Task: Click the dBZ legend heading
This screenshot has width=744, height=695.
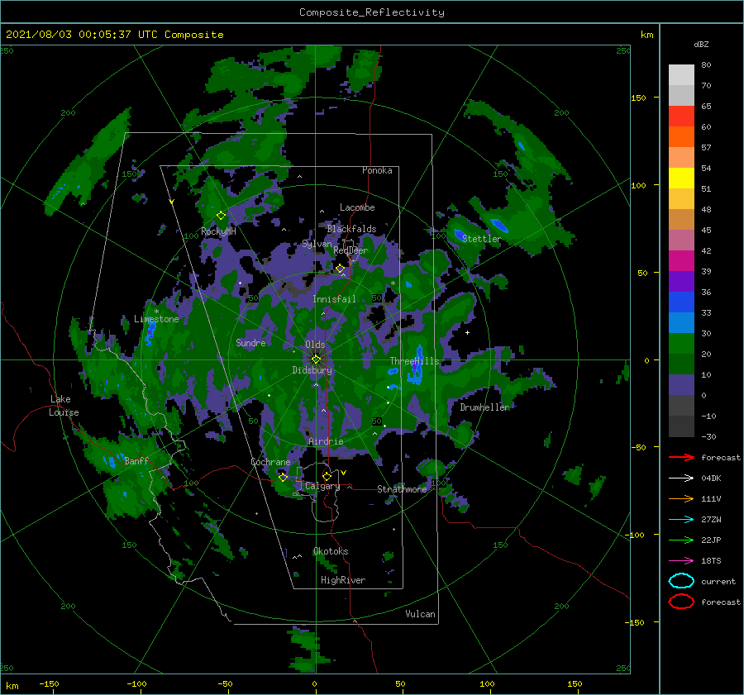Action: click(701, 44)
